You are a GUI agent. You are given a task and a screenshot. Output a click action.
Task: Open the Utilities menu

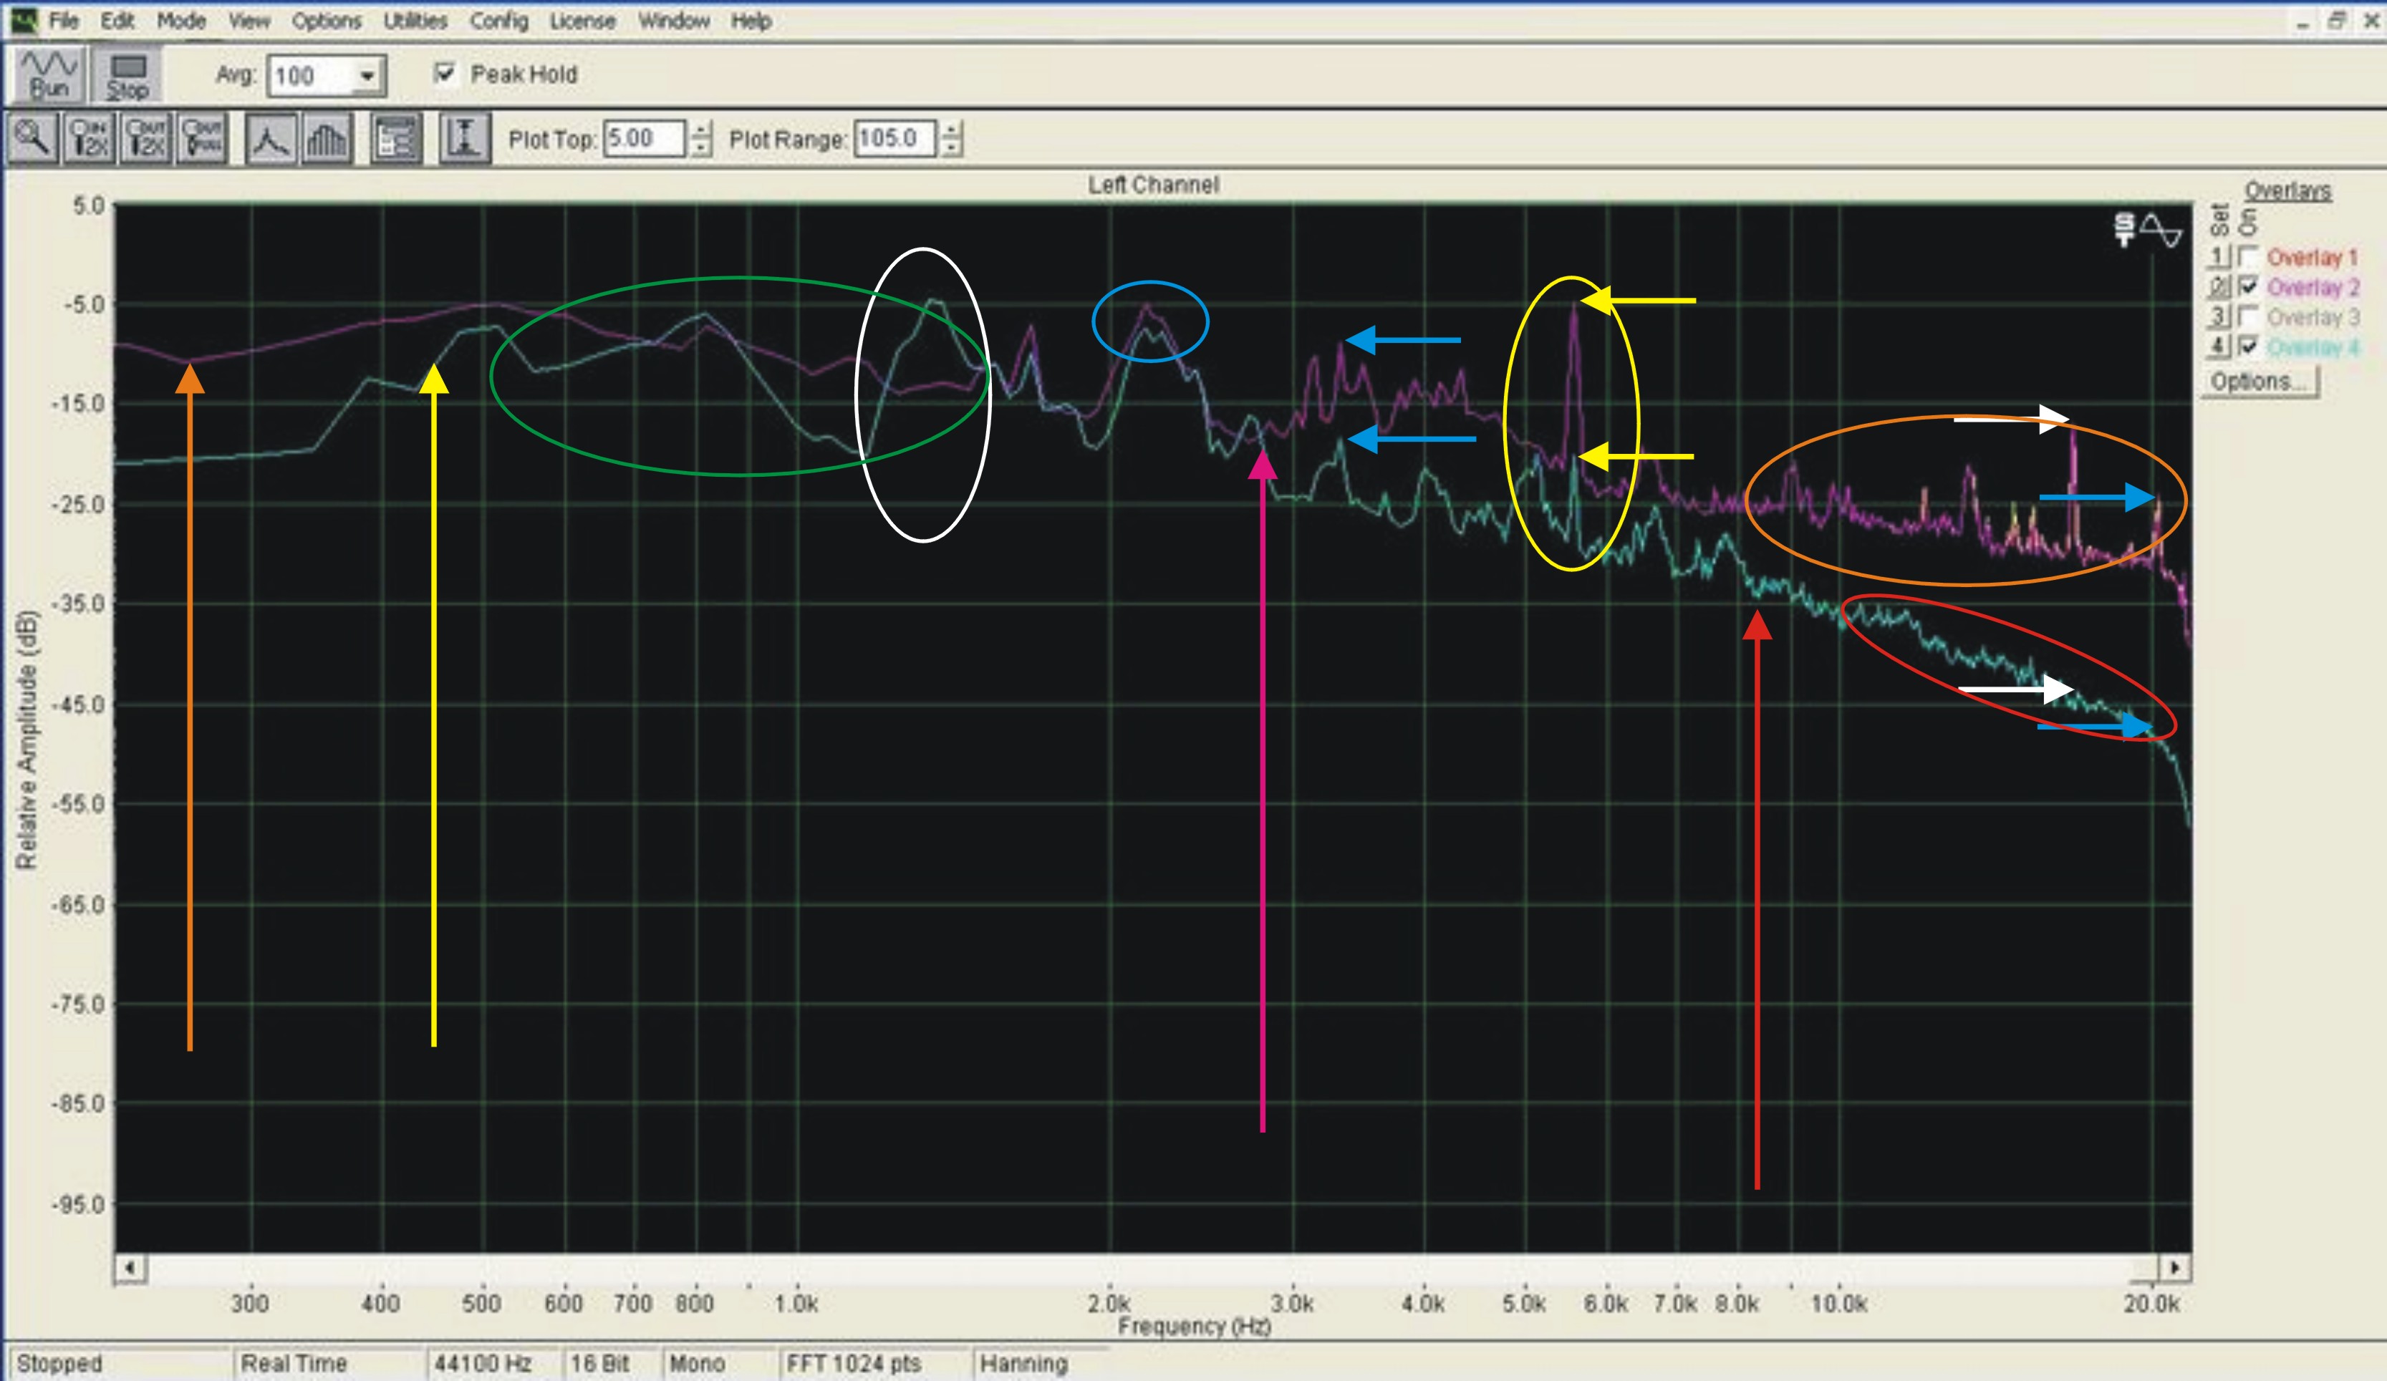pyautogui.click(x=415, y=21)
